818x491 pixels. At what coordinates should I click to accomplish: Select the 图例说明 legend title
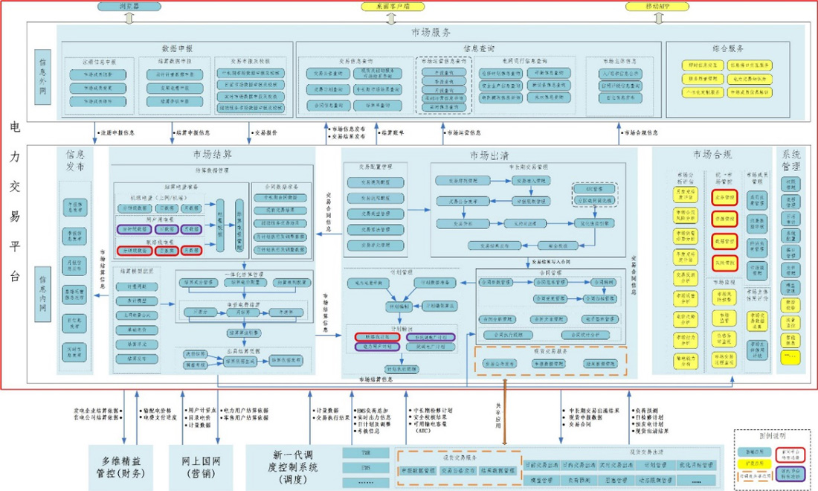point(772,436)
